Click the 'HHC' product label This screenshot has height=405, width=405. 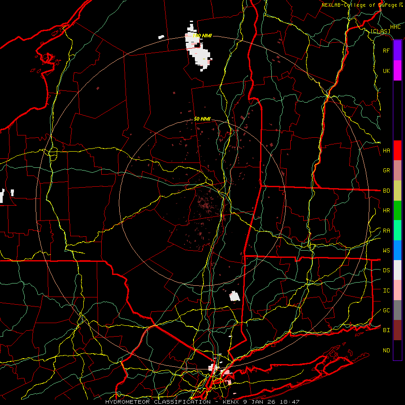pyautogui.click(x=395, y=27)
